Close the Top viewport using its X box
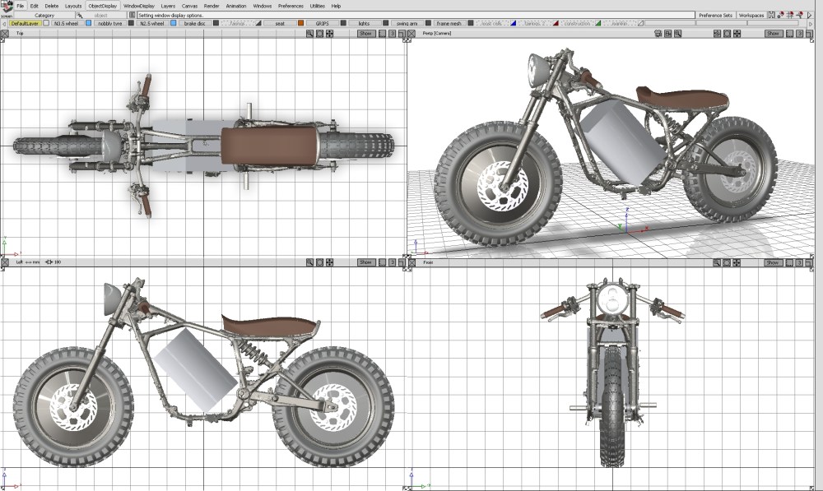The height and width of the screenshot is (491, 823). click(4, 34)
